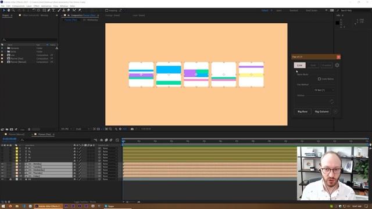Select the Zoom magnifier tool
372x209 pixels.
13,10
